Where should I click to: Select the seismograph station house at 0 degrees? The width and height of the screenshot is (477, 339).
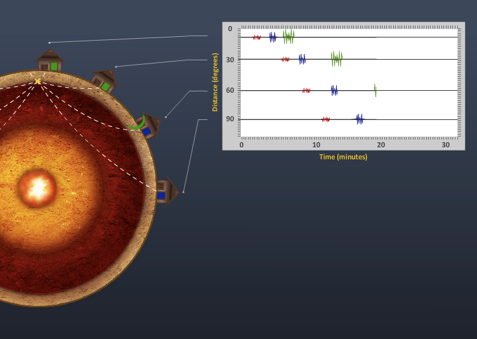[x=49, y=62]
